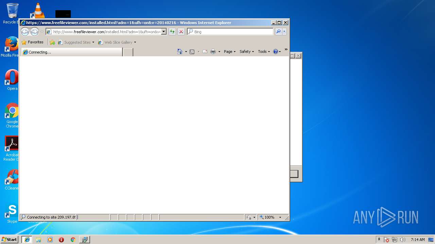The height and width of the screenshot is (244, 435).
Task: Expand the address bar history dropdown
Action: coord(163,32)
